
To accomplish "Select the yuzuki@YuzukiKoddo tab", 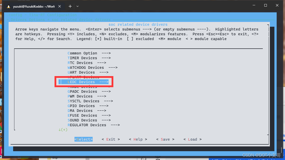I will [34, 7].
